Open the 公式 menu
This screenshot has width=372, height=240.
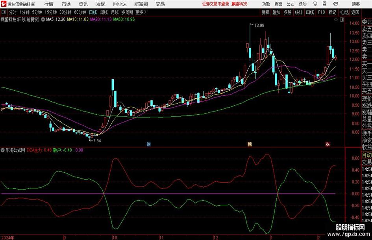coord(291,4)
